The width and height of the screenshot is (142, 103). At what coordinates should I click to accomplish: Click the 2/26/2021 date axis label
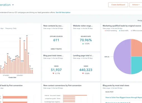[20, 75]
